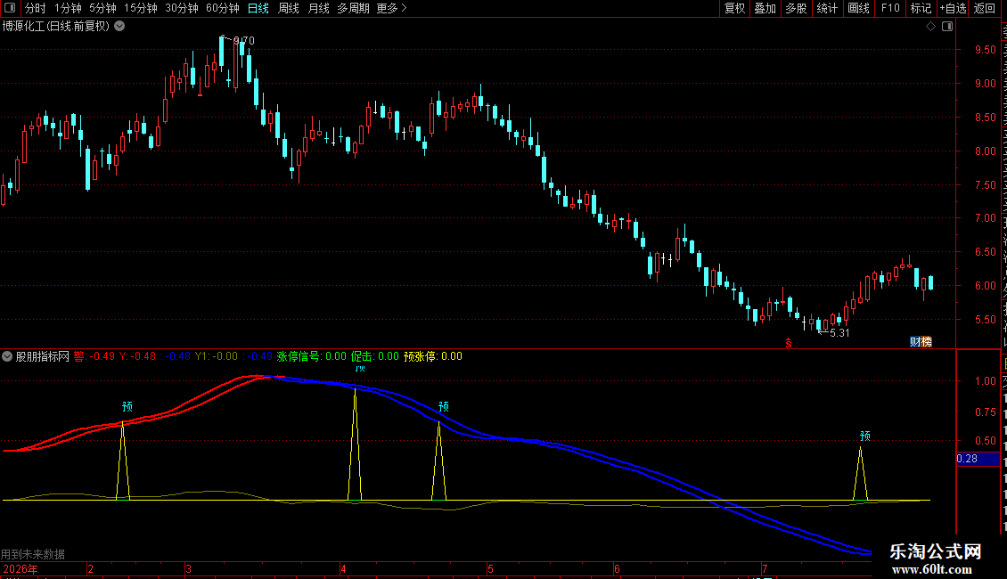1007x579 pixels.
Task: Toggle the side panel icon at top-left
Action: (10, 8)
